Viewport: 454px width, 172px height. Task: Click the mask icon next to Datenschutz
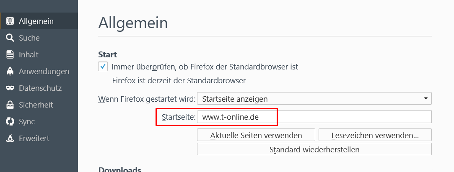(x=10, y=88)
